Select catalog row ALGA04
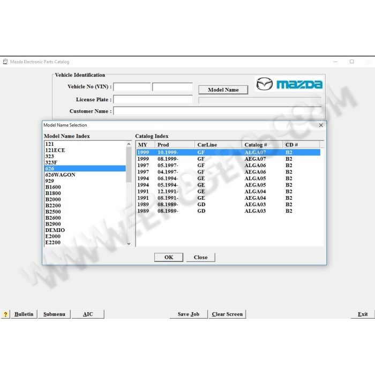 click(x=228, y=191)
